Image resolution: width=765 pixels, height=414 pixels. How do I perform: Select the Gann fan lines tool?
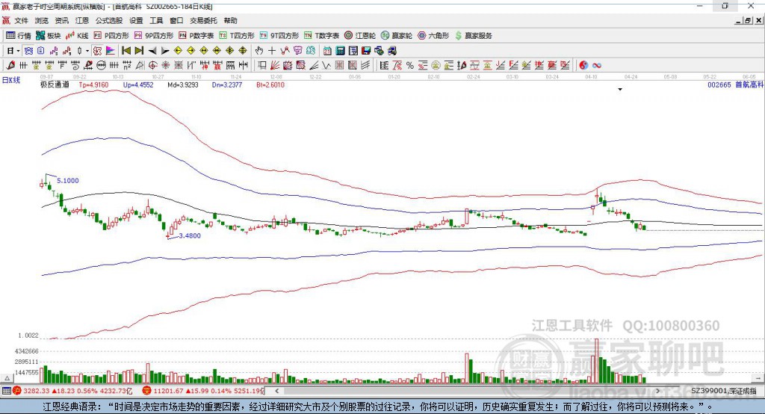pyautogui.click(x=275, y=66)
